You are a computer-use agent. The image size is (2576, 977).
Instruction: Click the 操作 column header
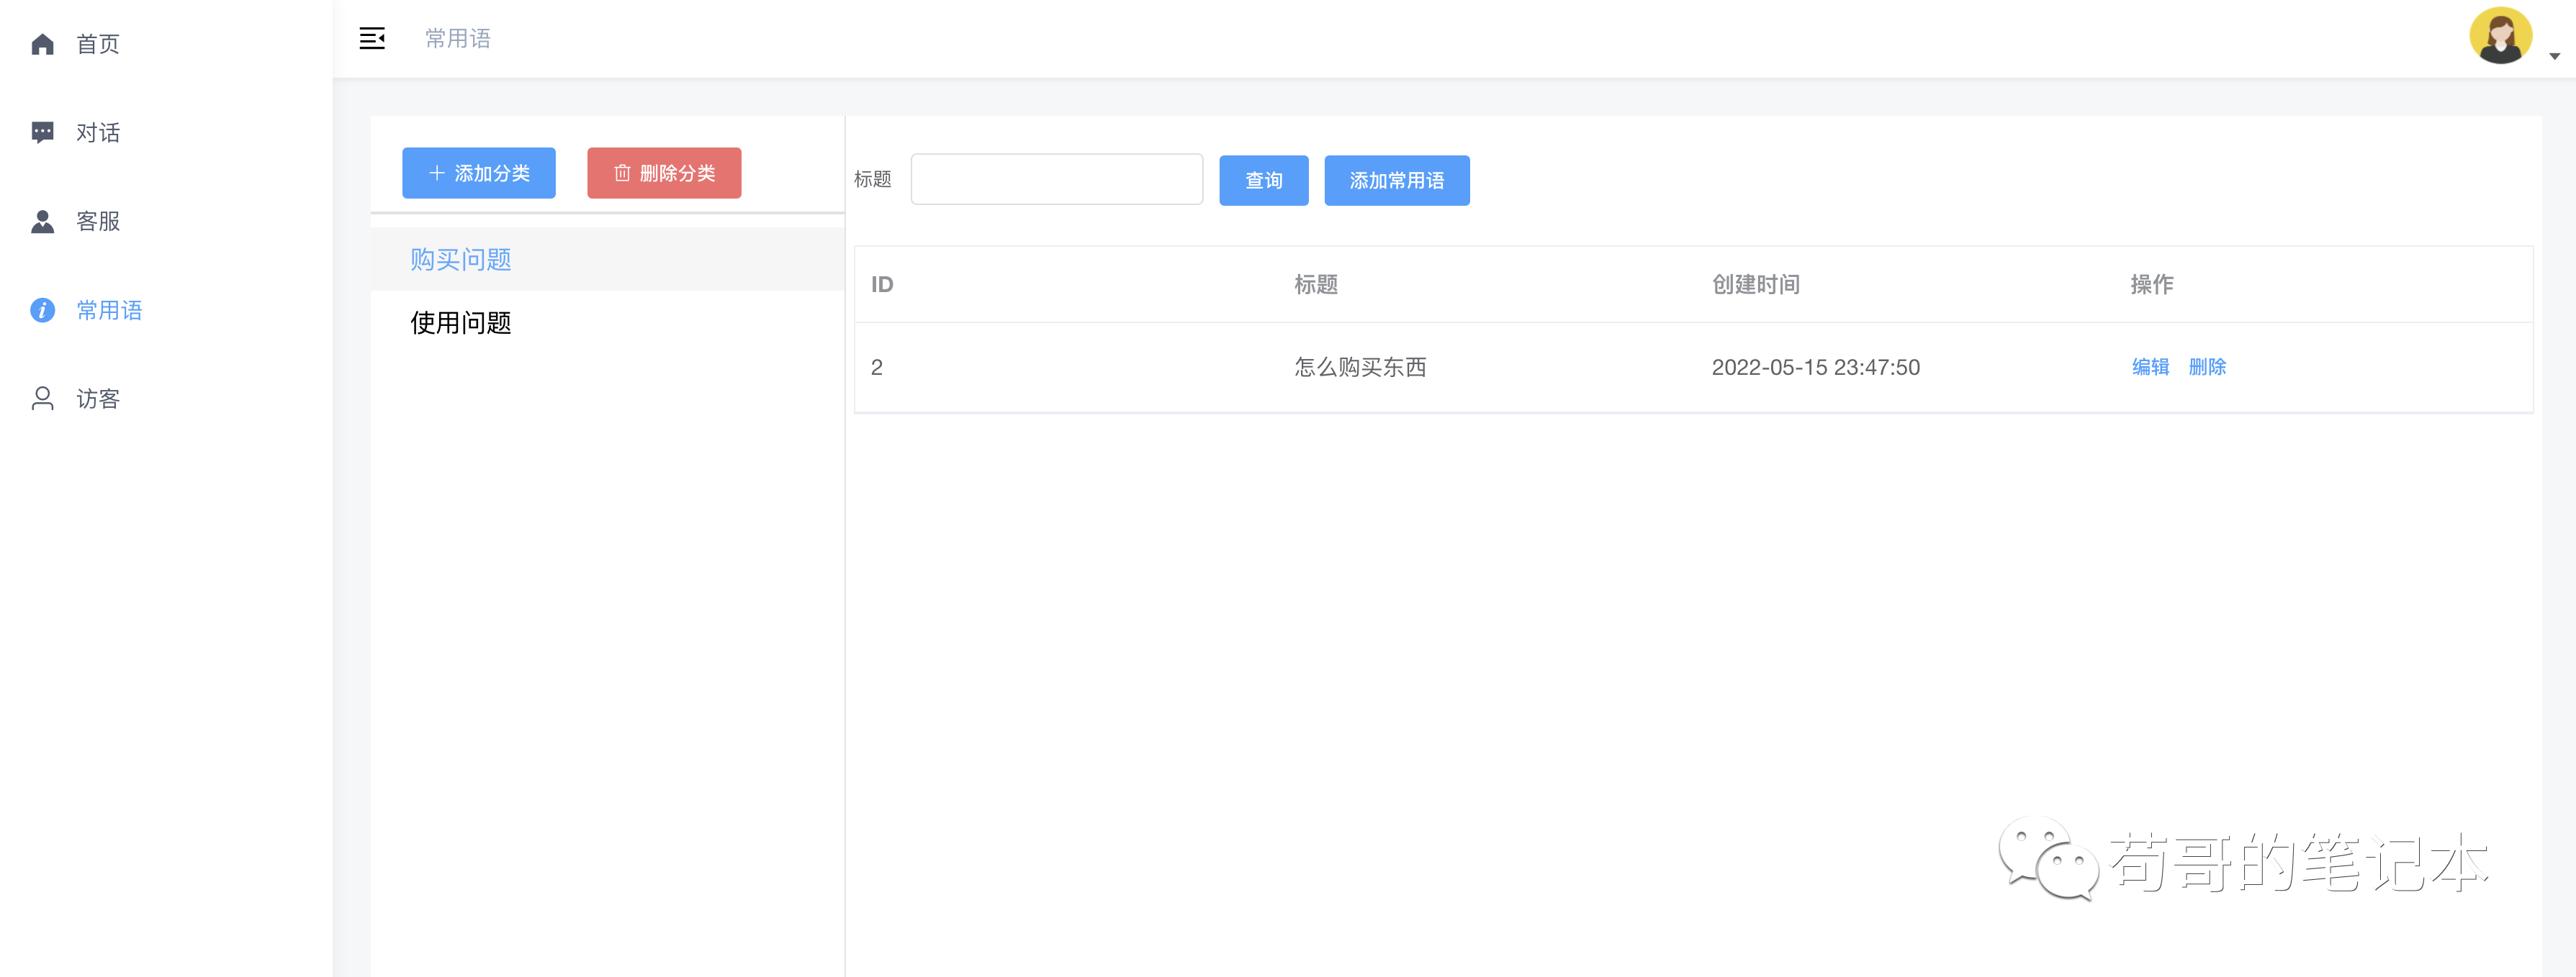(2152, 285)
